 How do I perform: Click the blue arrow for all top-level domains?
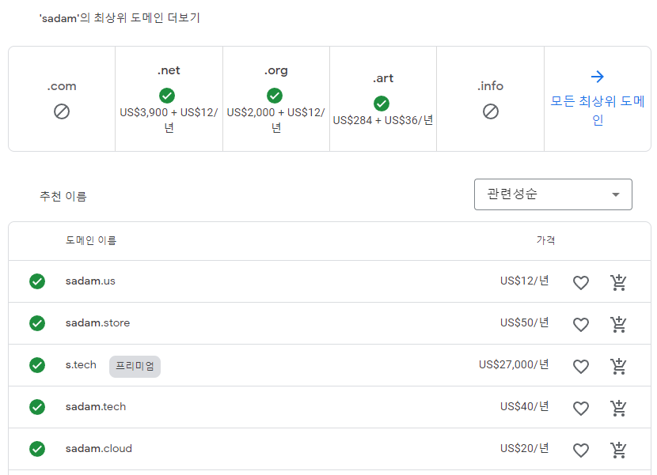(x=598, y=77)
